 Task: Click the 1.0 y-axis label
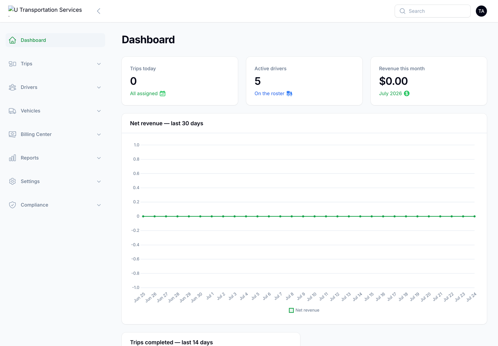point(136,145)
